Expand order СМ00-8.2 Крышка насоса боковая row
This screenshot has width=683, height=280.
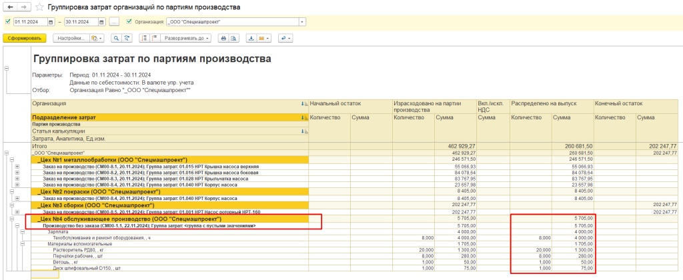[x=17, y=173]
